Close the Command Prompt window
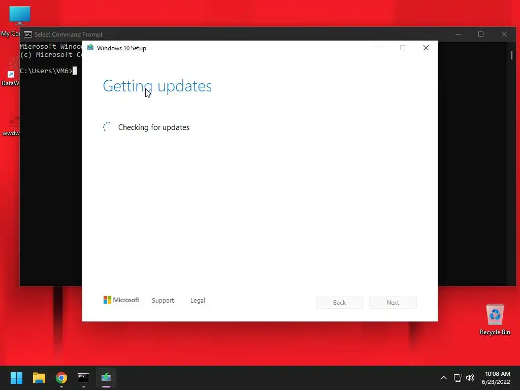The image size is (520, 390). coord(504,34)
